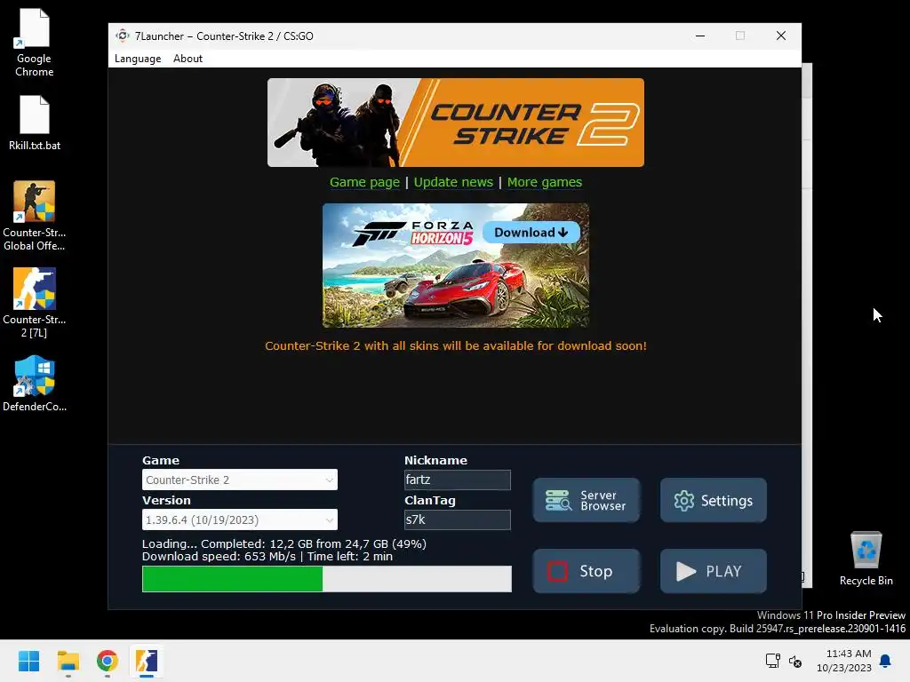Expand the Game dropdown showing Counter-Strike 2
This screenshot has height=682, width=910.
point(240,480)
